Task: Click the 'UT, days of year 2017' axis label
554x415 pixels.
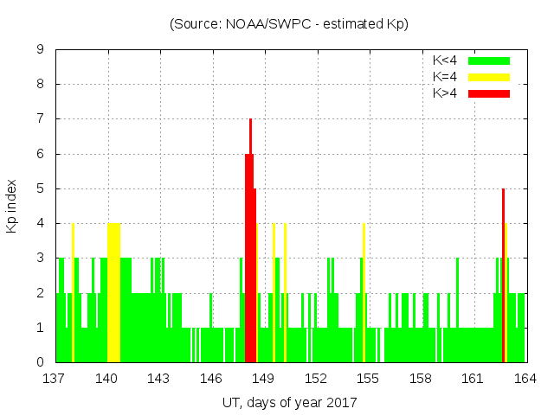Action: [289, 402]
